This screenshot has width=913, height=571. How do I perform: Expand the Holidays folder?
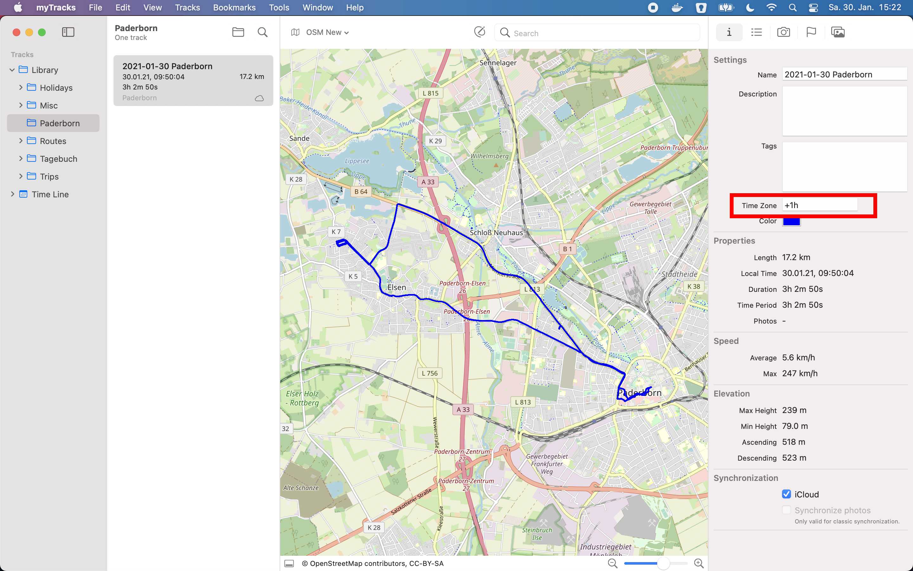coord(21,87)
